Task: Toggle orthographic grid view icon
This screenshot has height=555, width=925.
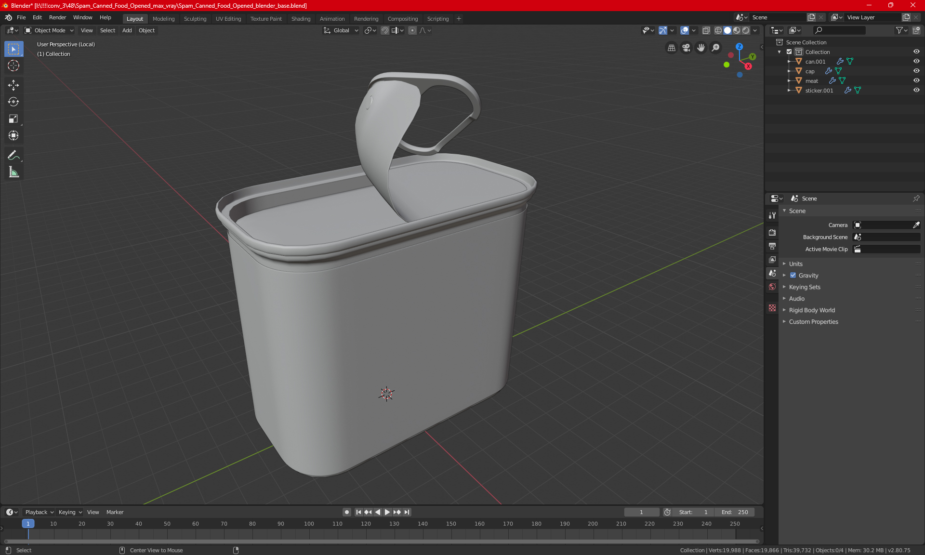Action: click(671, 48)
